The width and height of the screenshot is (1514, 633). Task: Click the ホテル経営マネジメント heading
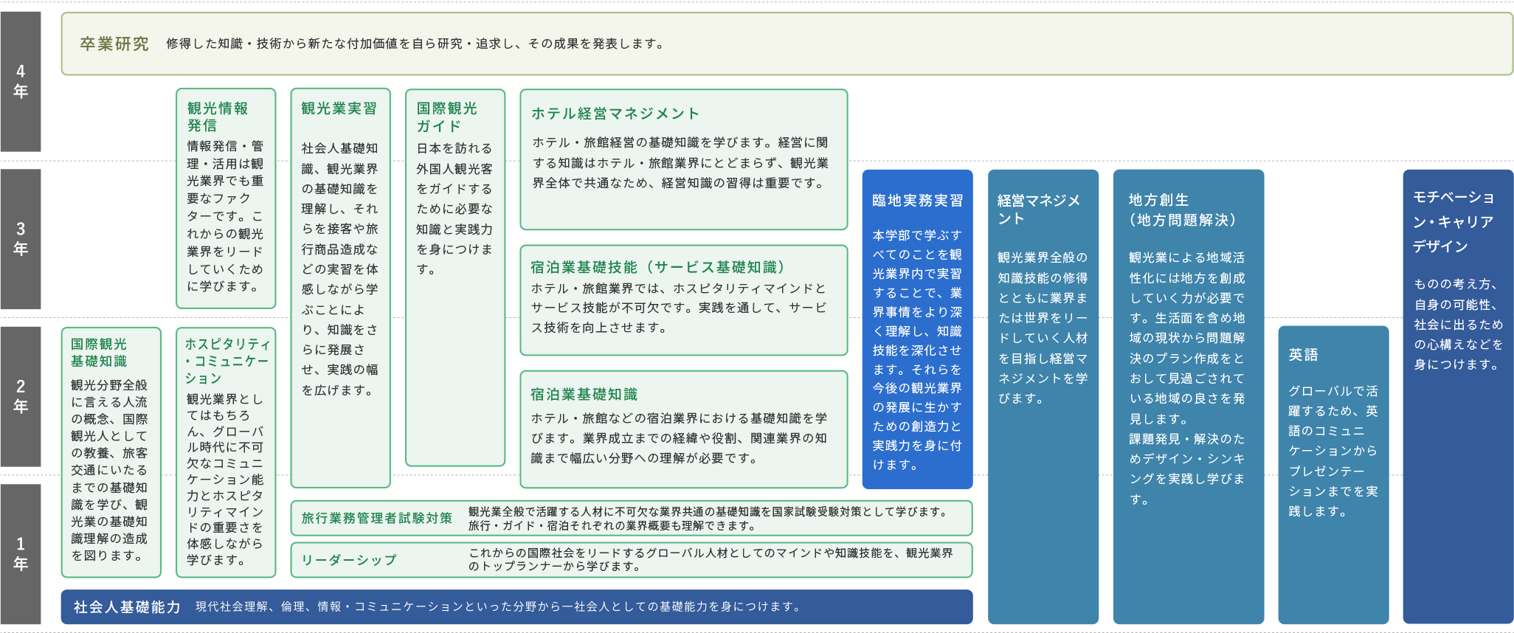(x=615, y=114)
